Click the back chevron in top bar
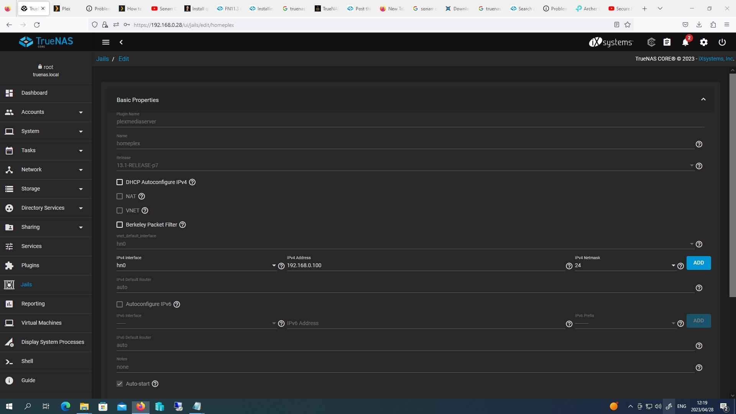 pos(121,42)
